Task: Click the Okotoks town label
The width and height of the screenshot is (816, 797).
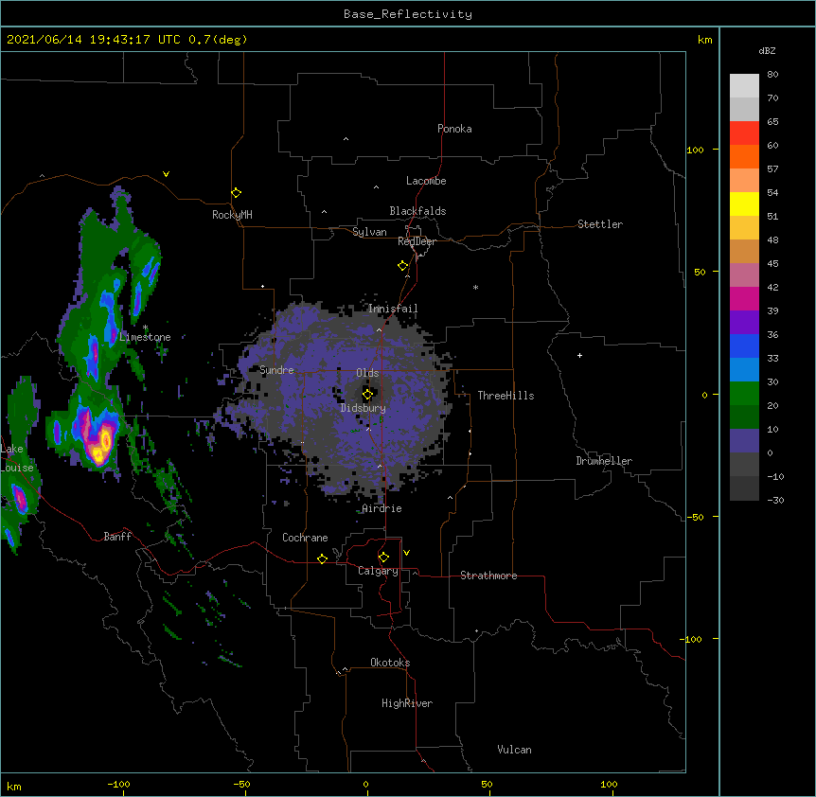Action: pyautogui.click(x=390, y=663)
